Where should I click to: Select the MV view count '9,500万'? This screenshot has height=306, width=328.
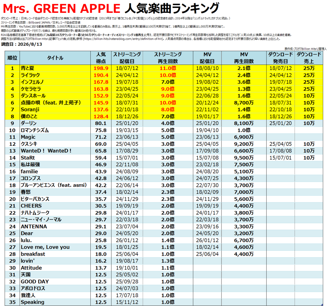[244, 158]
